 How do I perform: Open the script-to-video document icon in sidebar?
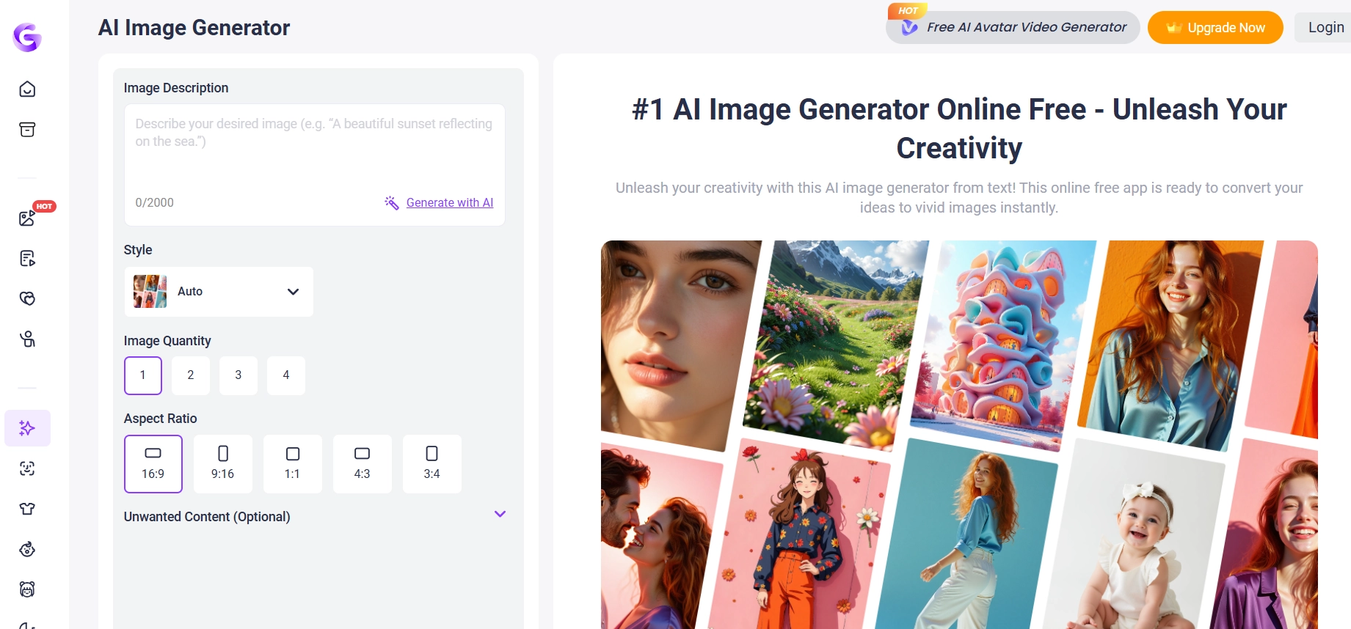coord(27,258)
